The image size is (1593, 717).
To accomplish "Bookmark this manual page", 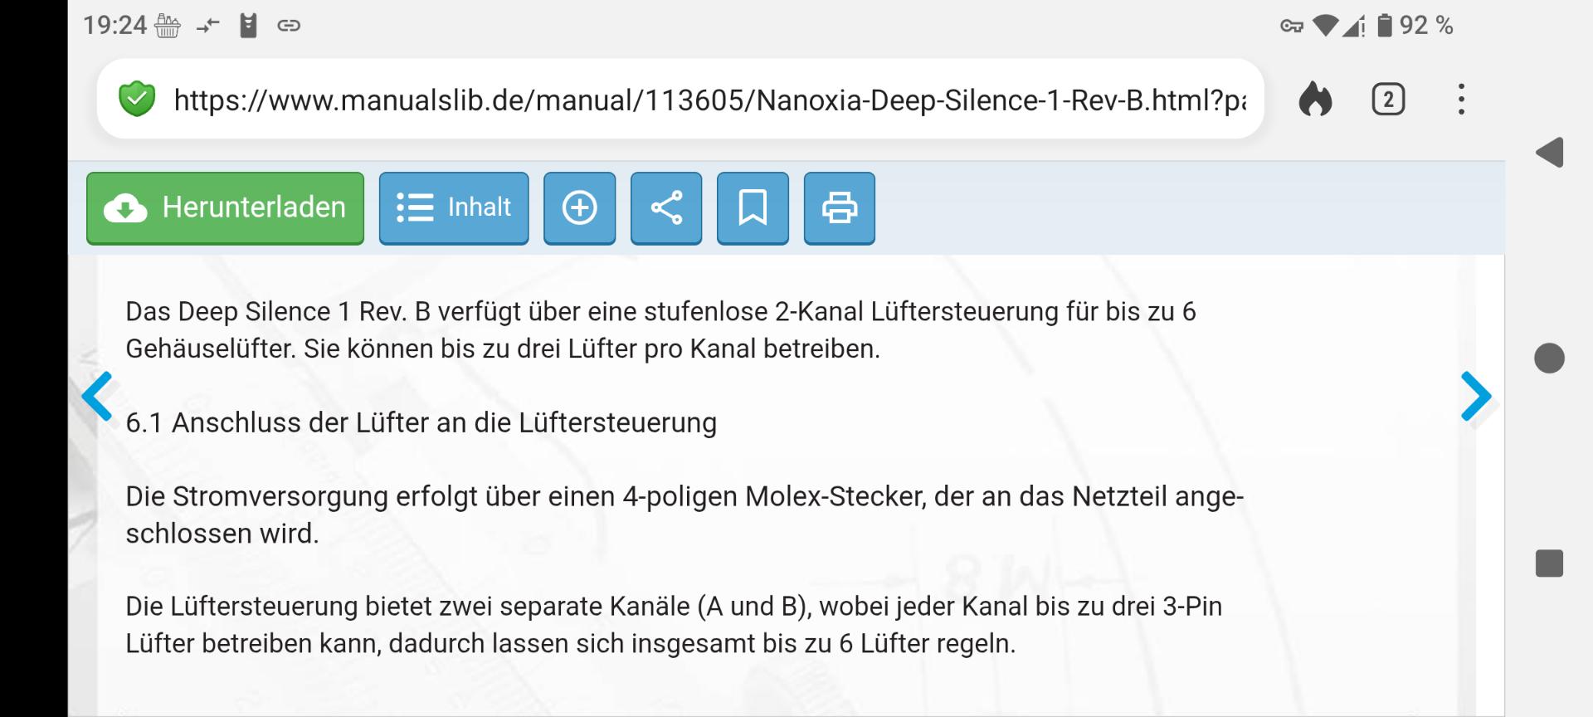I will 753,208.
